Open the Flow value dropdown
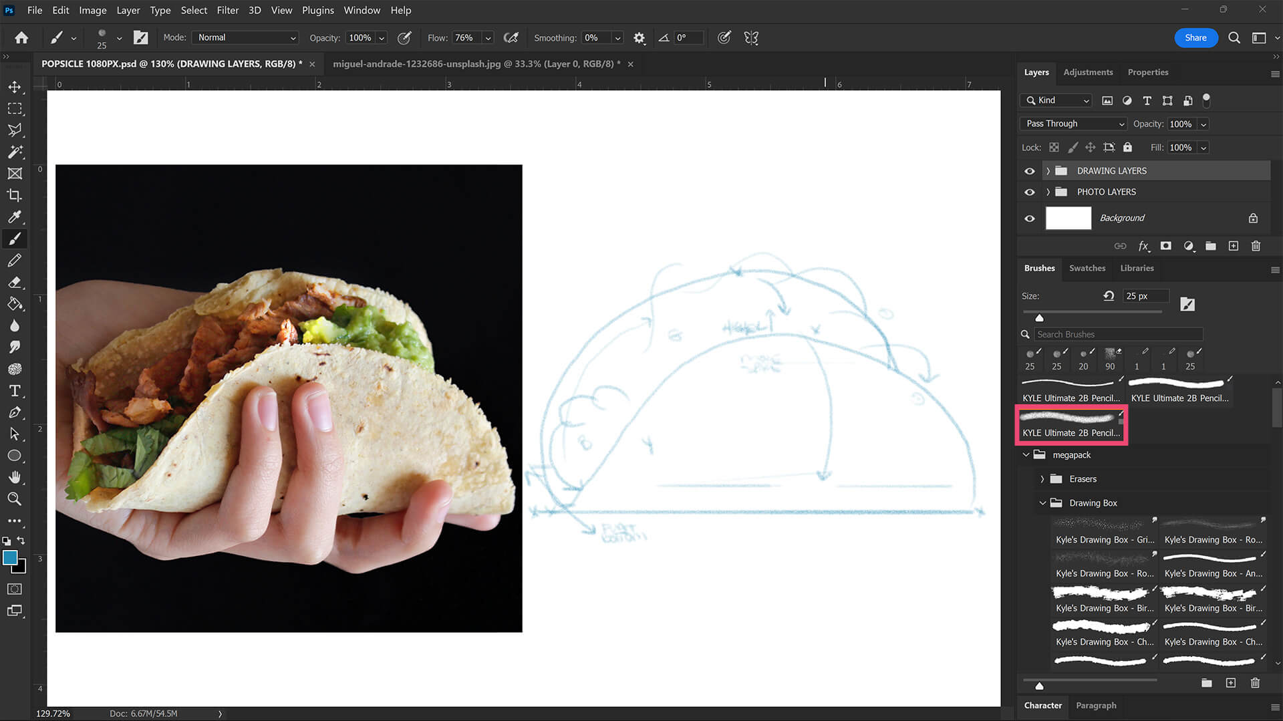Screen dimensions: 1283x721 [x=488, y=38]
